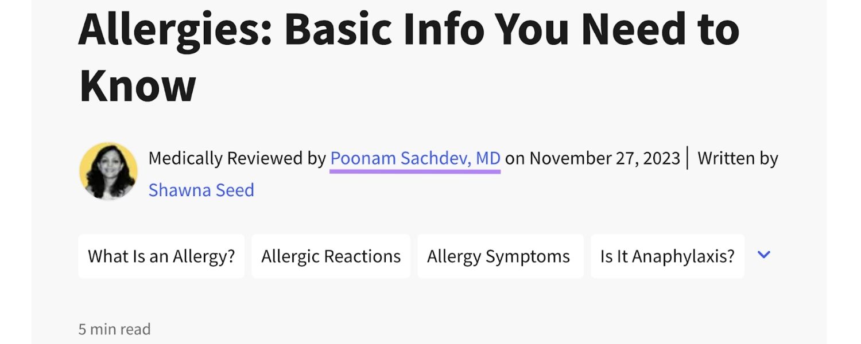Click the vertical divider before Written by

[x=688, y=158]
